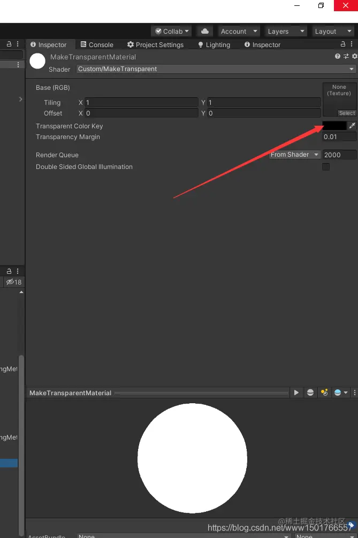The width and height of the screenshot is (358, 538).
Task: Click the Base (RGB) label
Action: pos(53,88)
